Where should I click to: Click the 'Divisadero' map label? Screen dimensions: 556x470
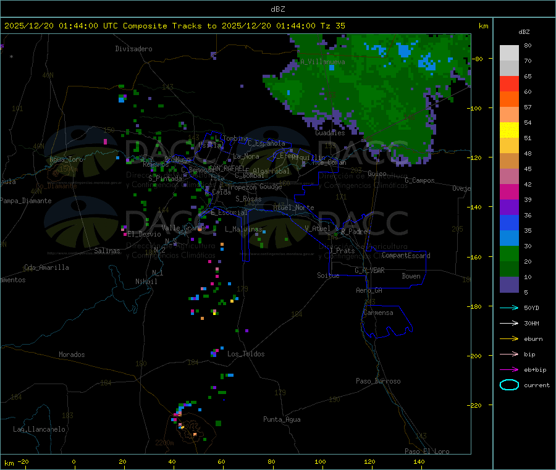pos(133,49)
